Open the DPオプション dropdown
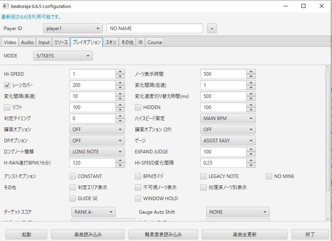Screen dimensions: 332x241 [x=97, y=140]
